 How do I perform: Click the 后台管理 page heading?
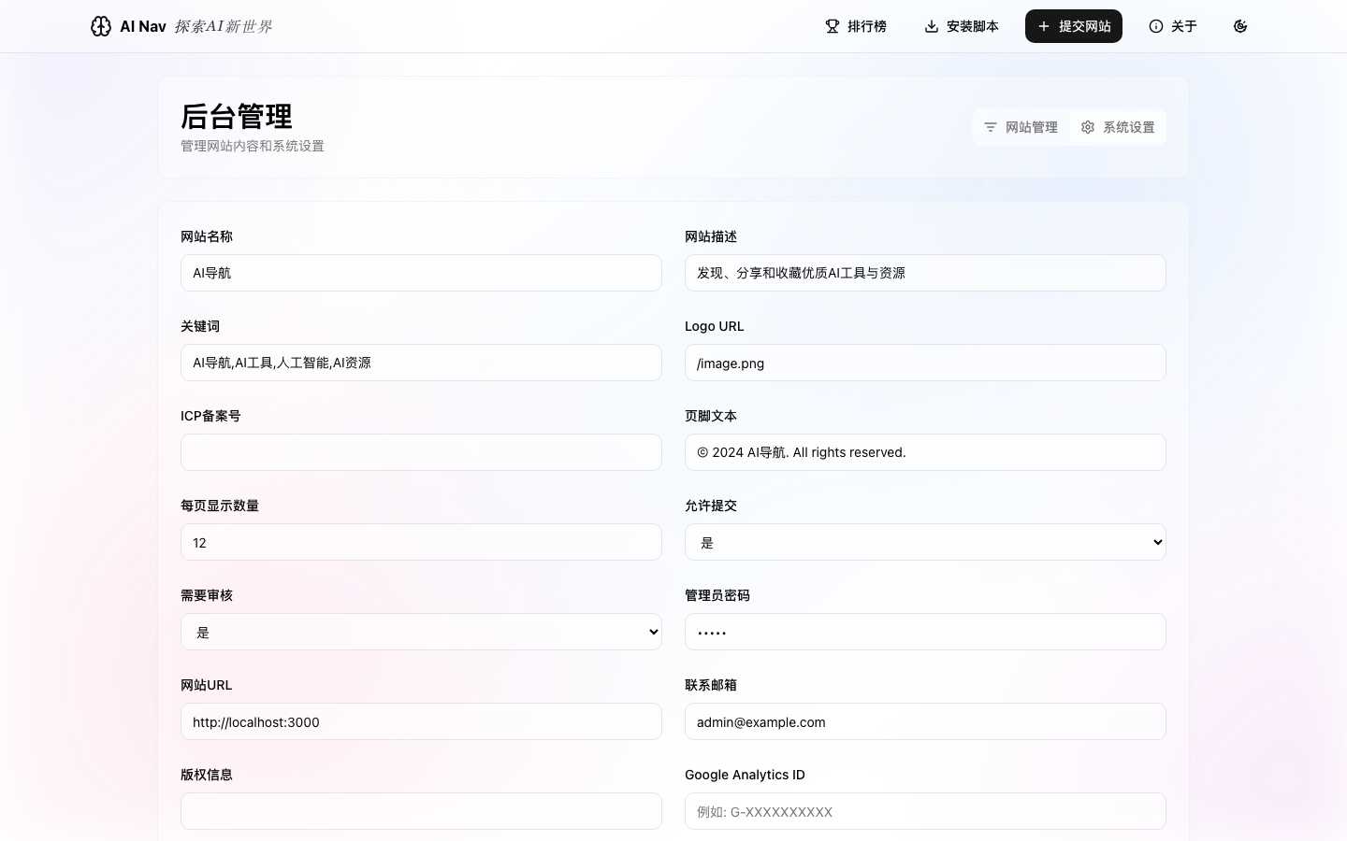click(237, 117)
